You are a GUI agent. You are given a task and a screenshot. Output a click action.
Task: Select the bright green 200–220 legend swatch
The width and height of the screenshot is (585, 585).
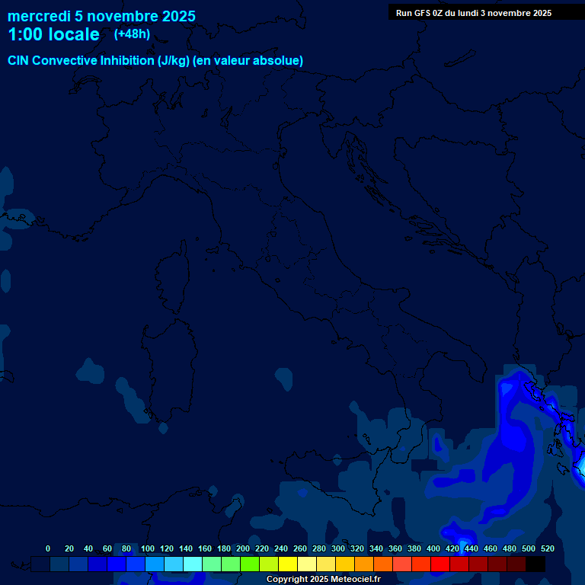[250, 564]
